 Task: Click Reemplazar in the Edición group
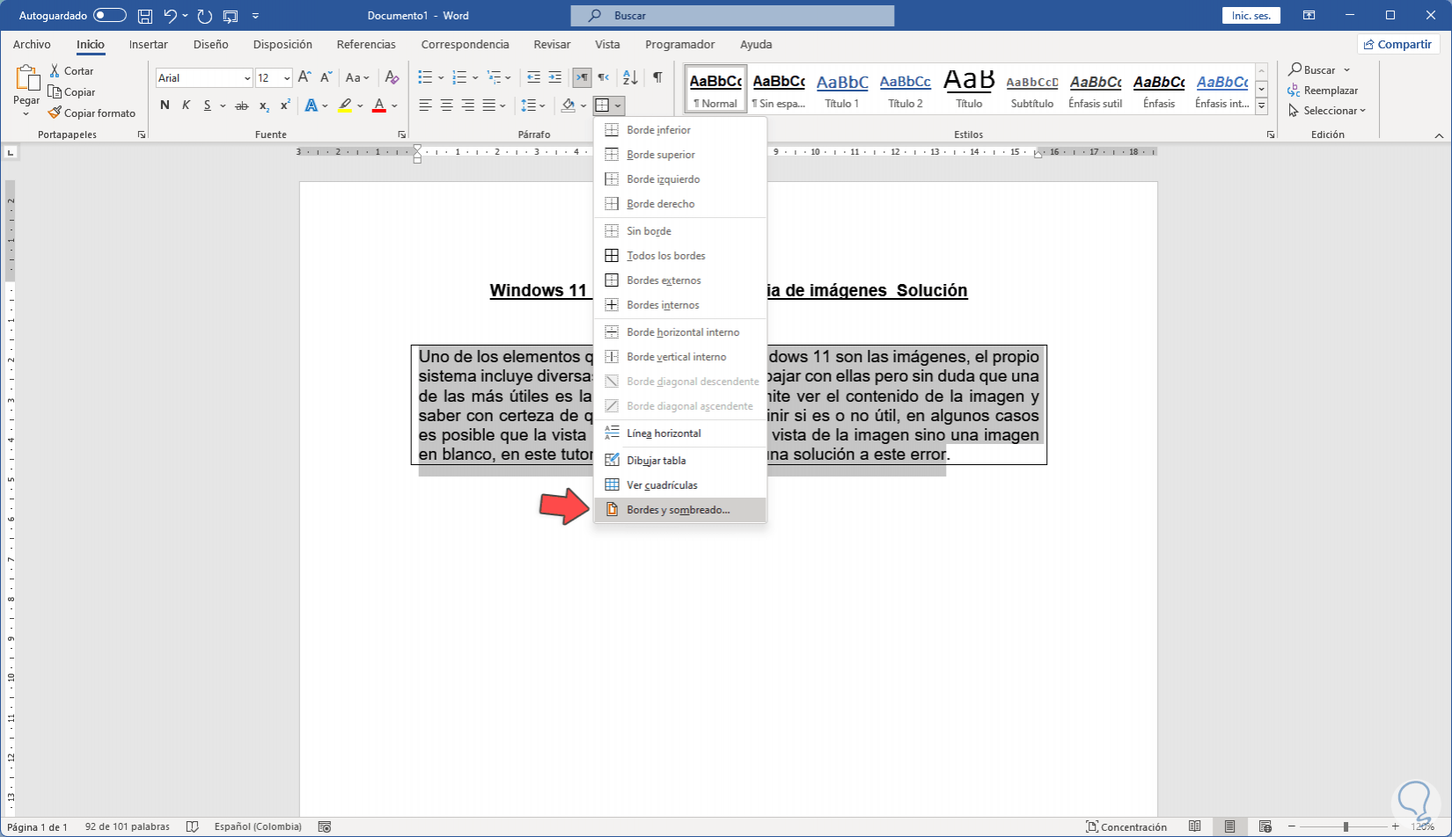pos(1323,91)
